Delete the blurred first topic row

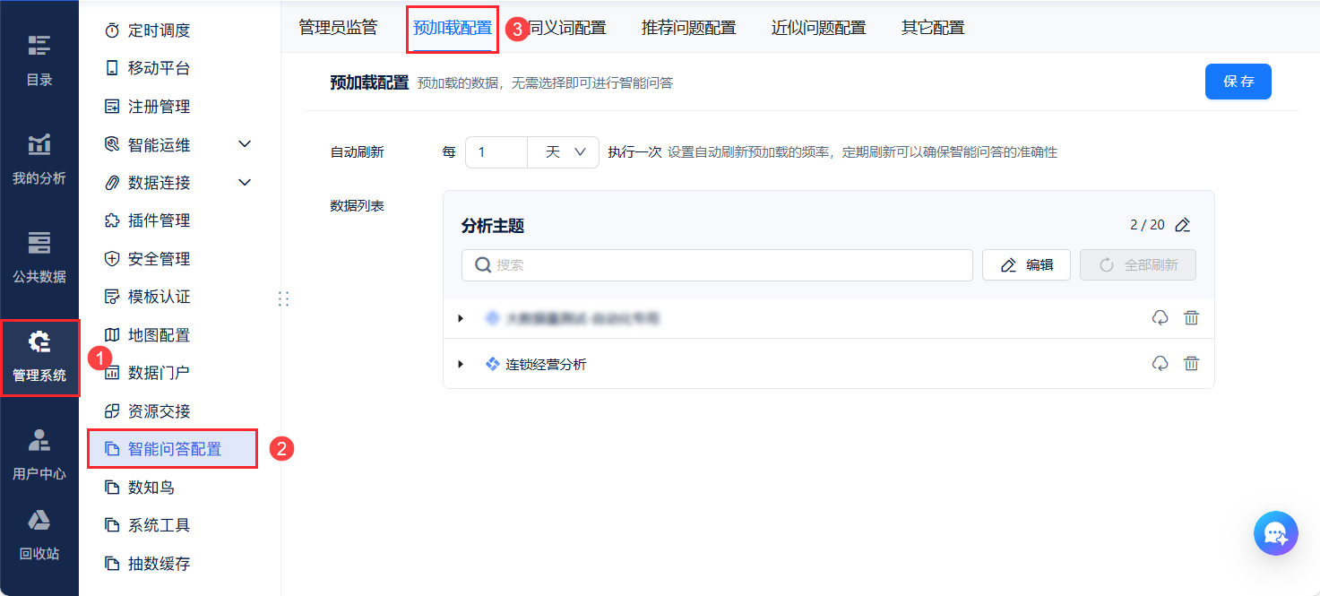[x=1191, y=318]
